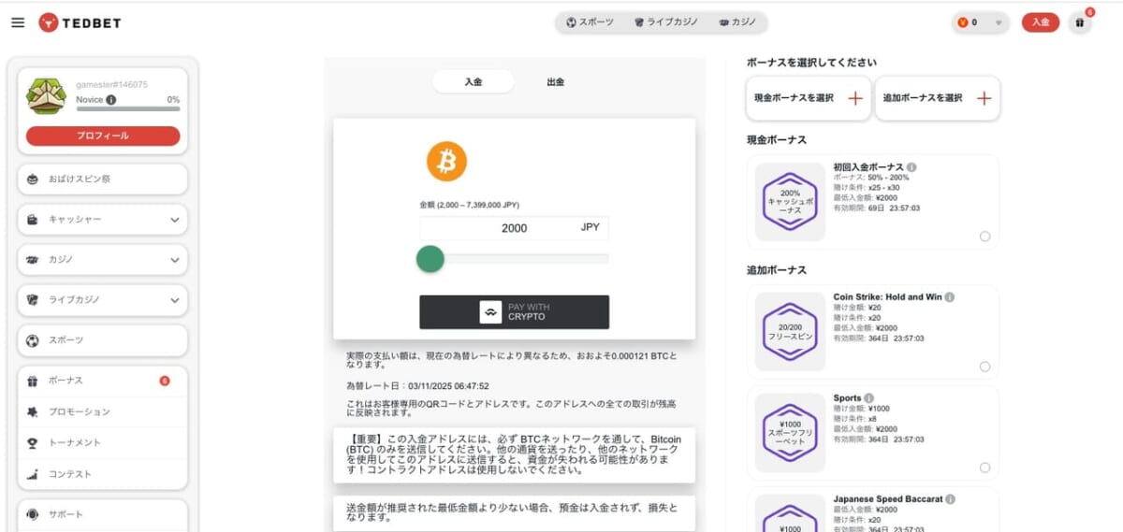The image size is (1123, 532).
Task: Click the Novice level info icon
Action: [111, 100]
